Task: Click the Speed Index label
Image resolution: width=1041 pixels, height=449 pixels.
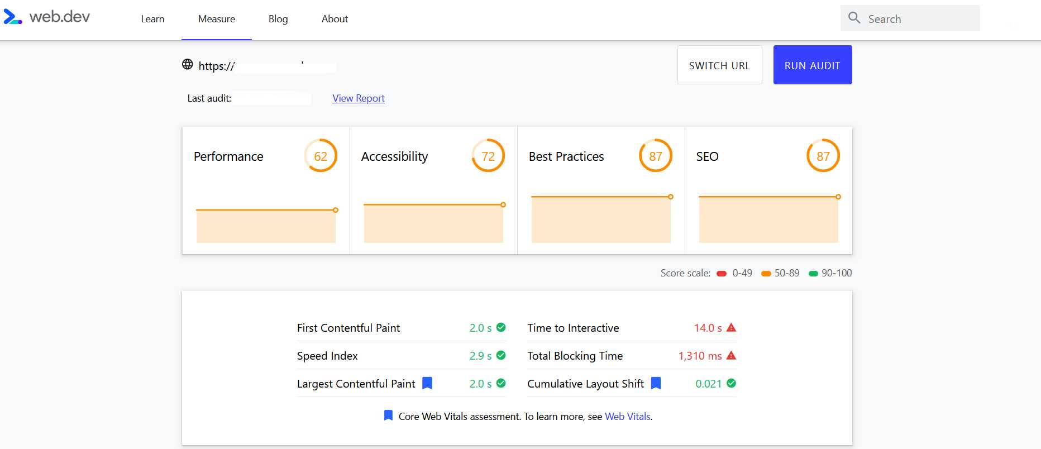Action: pyautogui.click(x=327, y=356)
